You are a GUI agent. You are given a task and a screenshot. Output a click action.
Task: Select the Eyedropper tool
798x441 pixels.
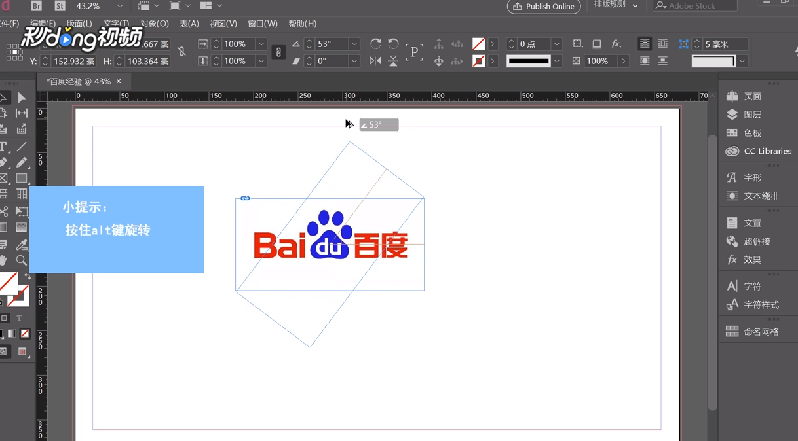coord(22,245)
